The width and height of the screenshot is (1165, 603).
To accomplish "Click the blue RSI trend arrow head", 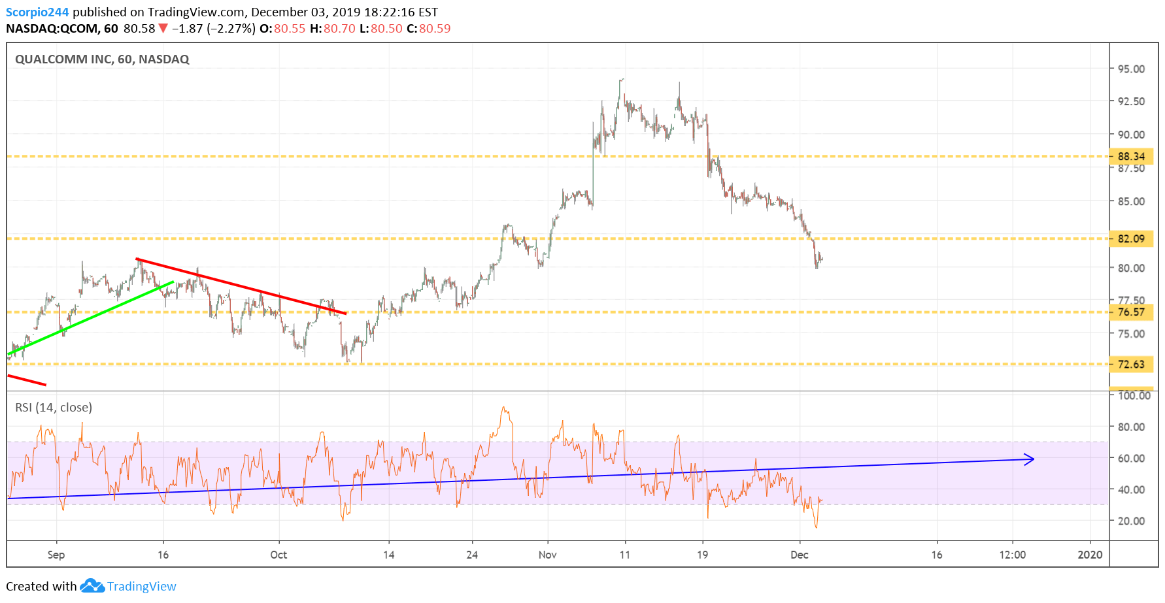I will [1029, 459].
